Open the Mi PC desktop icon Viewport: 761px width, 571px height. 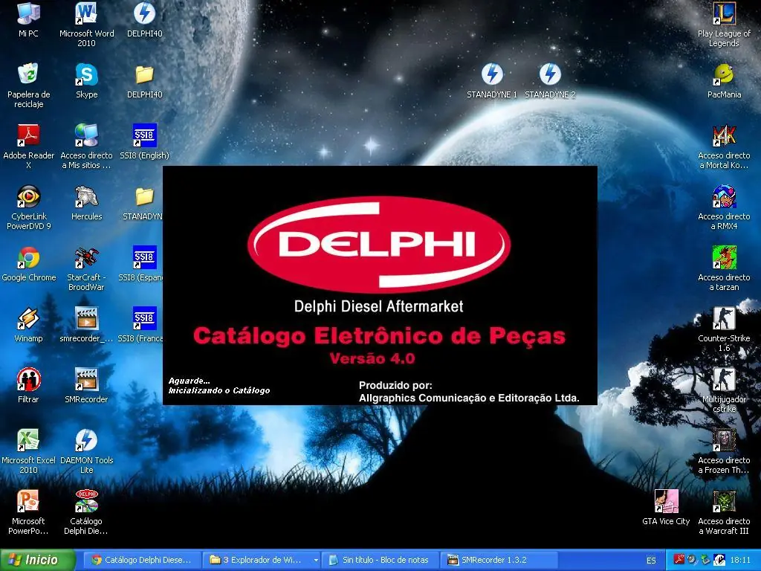point(28,19)
